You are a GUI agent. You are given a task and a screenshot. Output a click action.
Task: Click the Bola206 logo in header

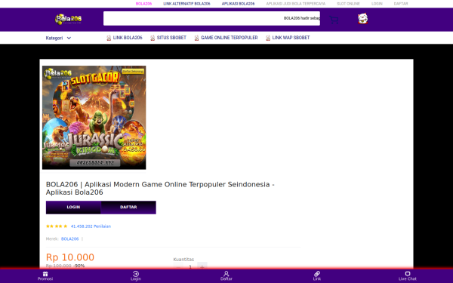(69, 20)
